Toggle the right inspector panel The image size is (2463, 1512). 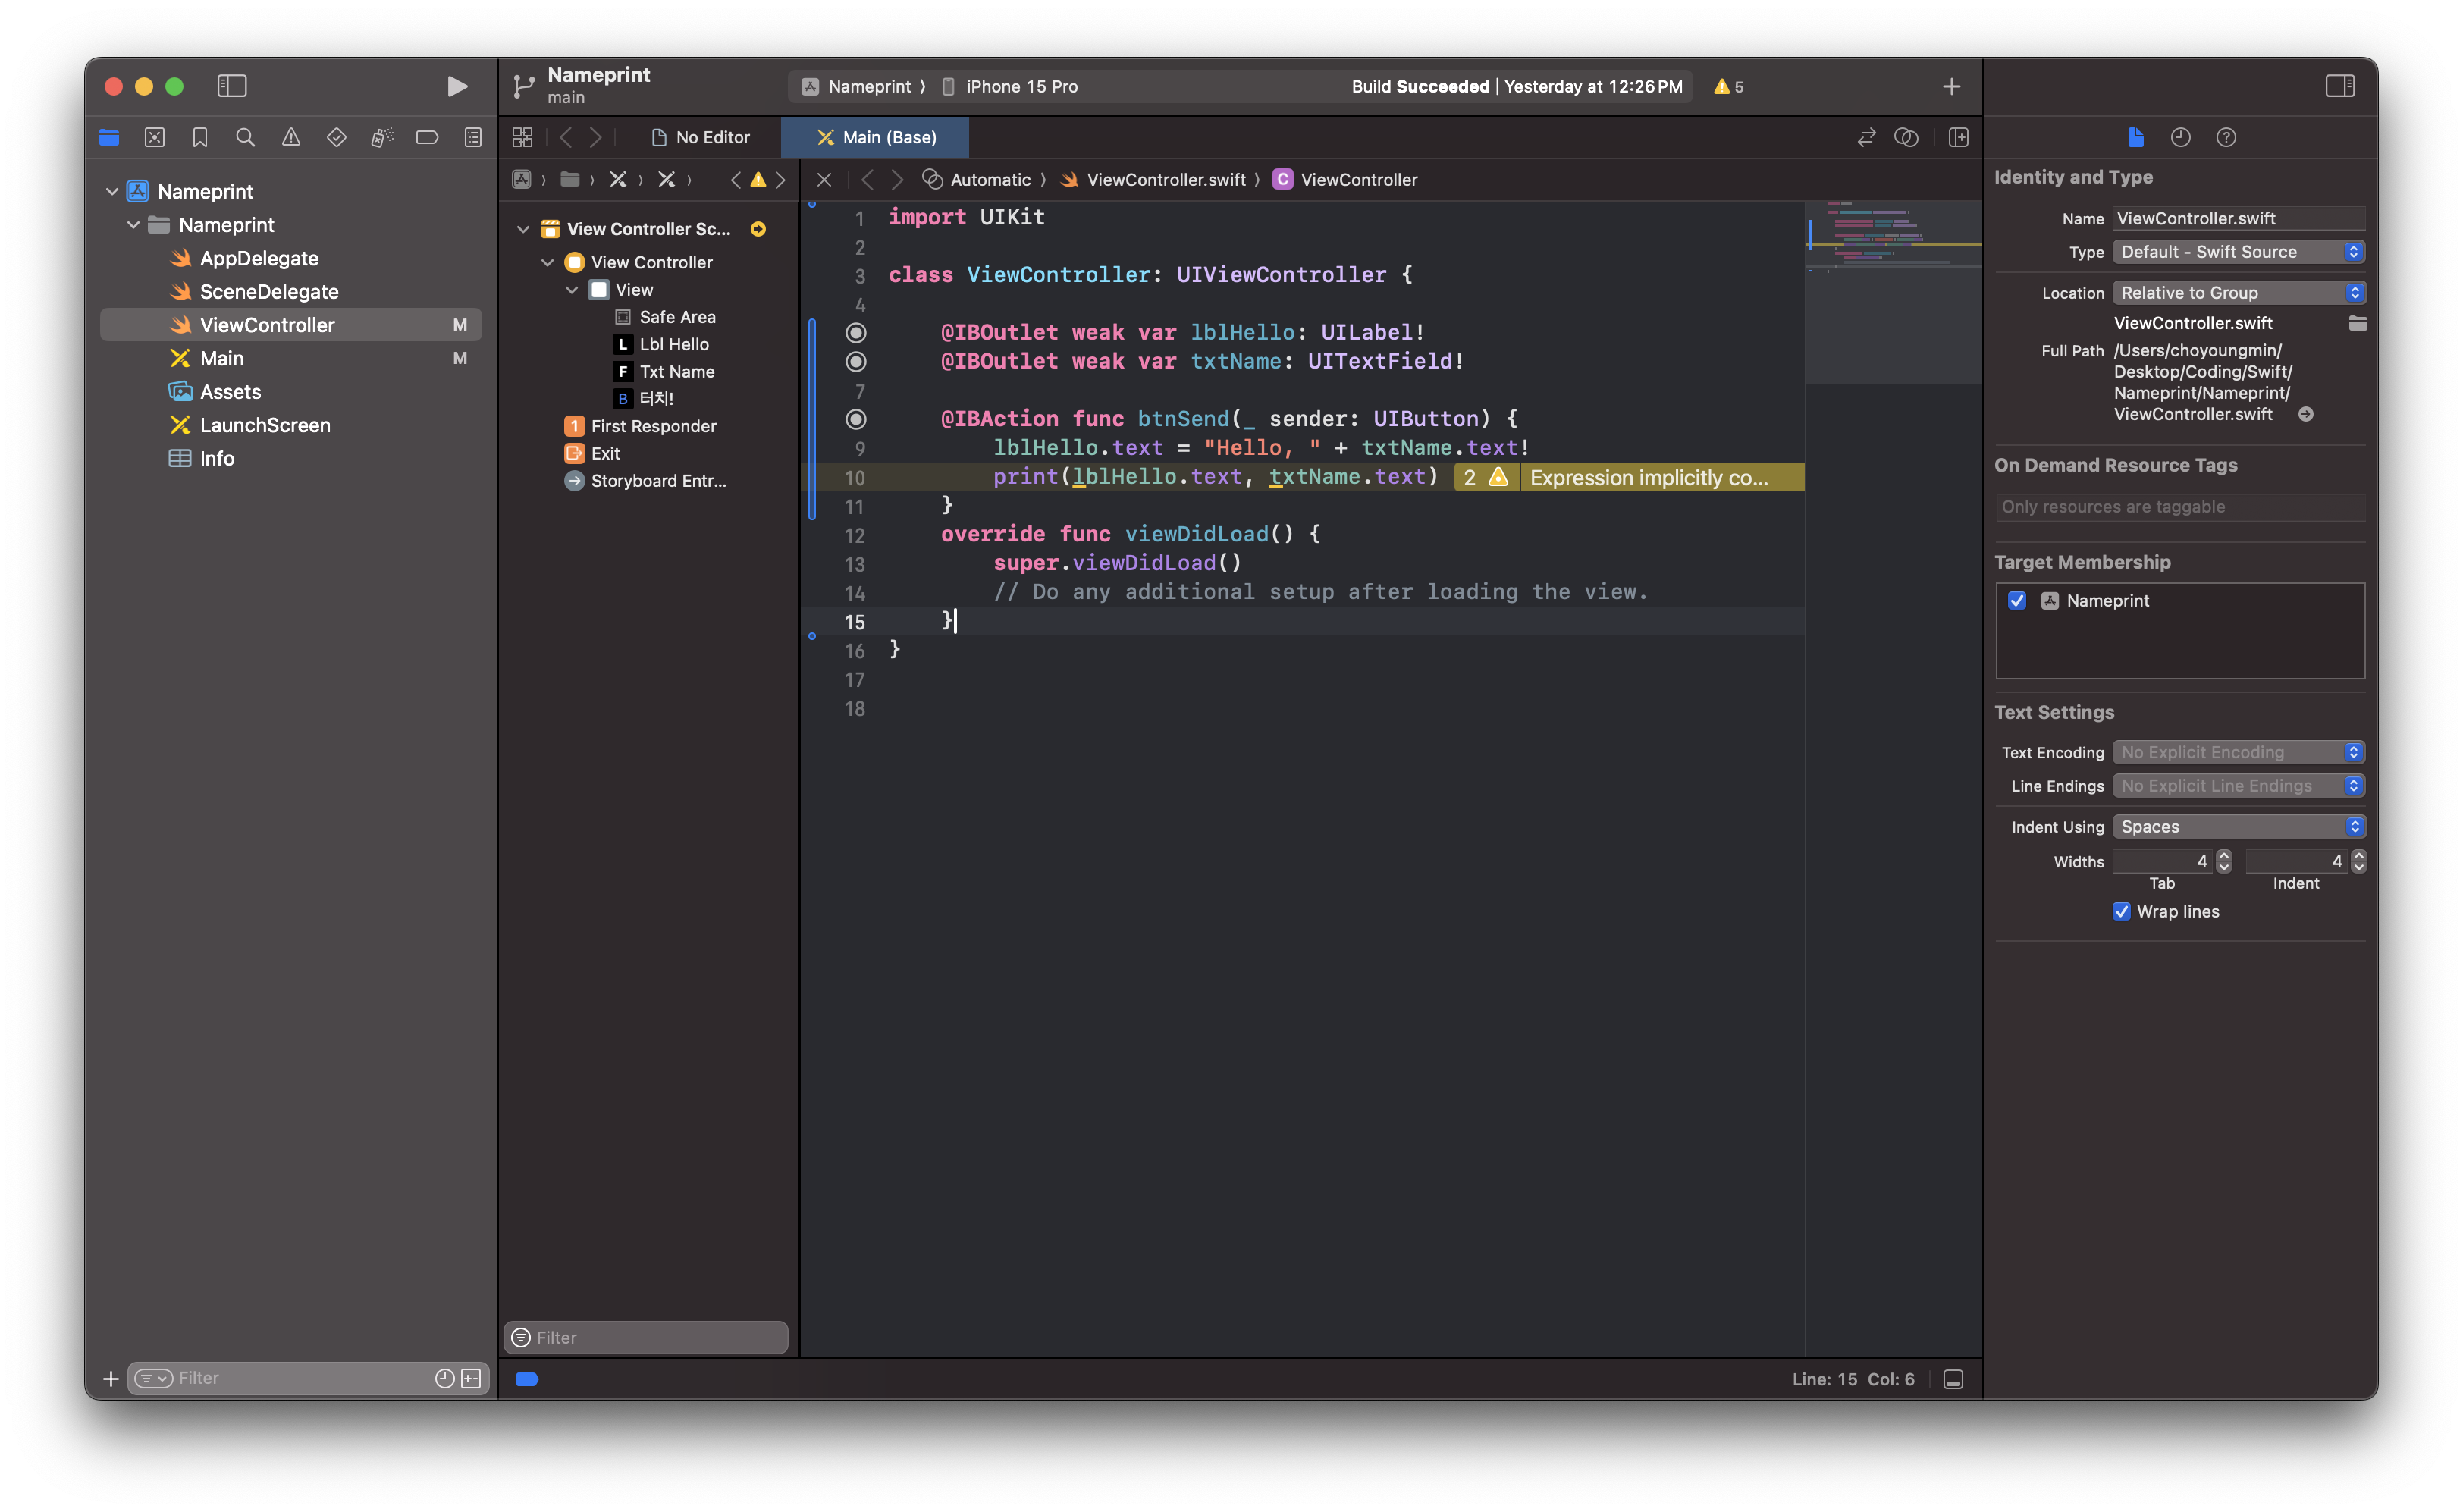pyautogui.click(x=2339, y=86)
